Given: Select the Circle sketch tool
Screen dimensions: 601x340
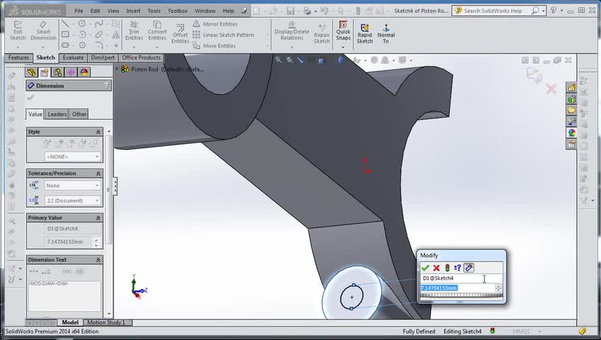Looking at the screenshot, I should (82, 24).
